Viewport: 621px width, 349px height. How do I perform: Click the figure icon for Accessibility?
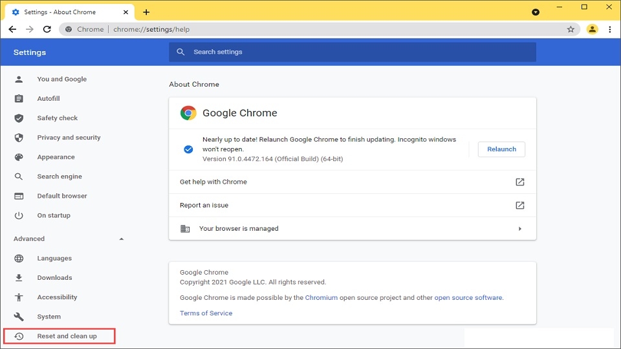[x=19, y=297]
